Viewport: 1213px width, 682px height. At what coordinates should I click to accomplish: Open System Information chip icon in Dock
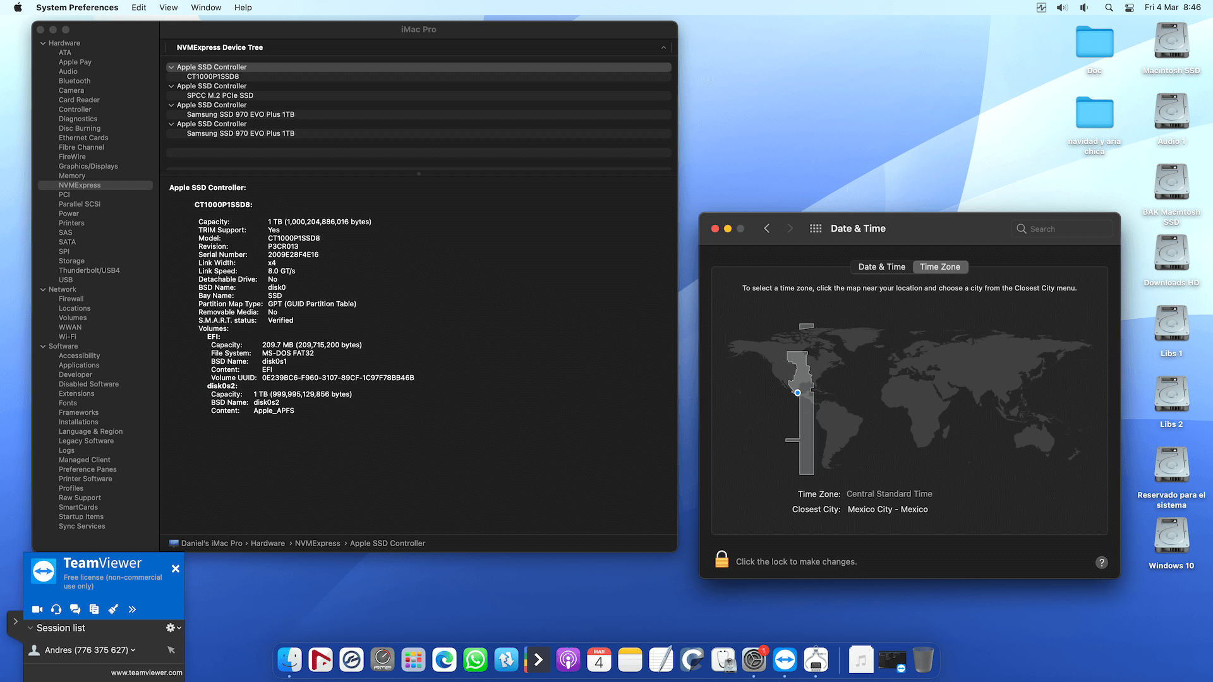(x=816, y=660)
